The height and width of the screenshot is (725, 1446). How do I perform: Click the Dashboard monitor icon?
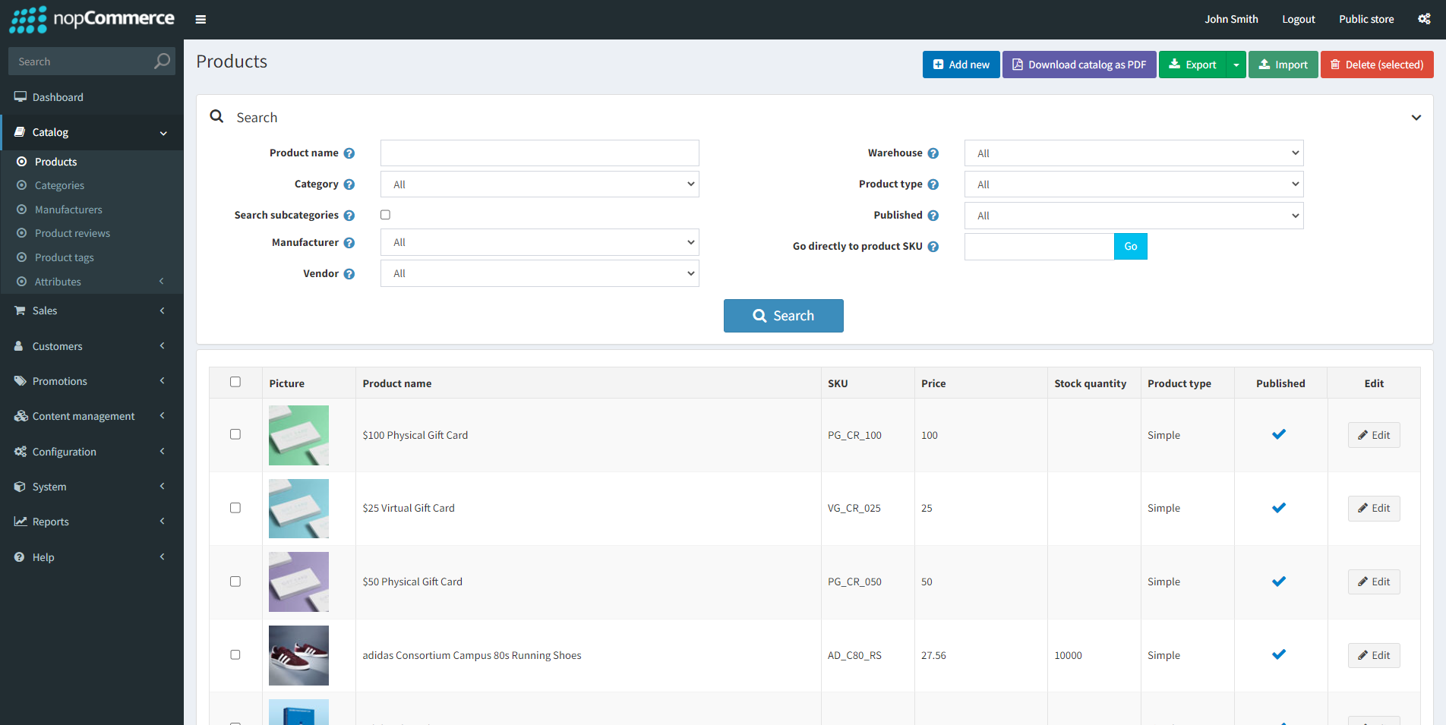point(21,97)
